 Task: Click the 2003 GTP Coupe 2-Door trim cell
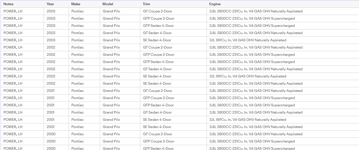coord(173,18)
